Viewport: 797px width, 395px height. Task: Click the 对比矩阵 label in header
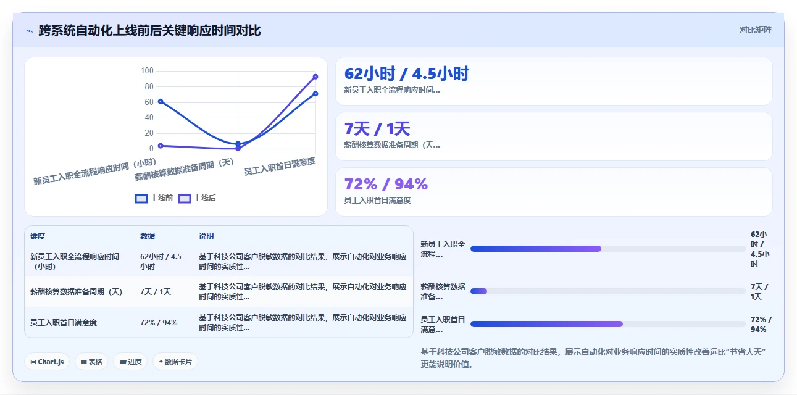(755, 30)
